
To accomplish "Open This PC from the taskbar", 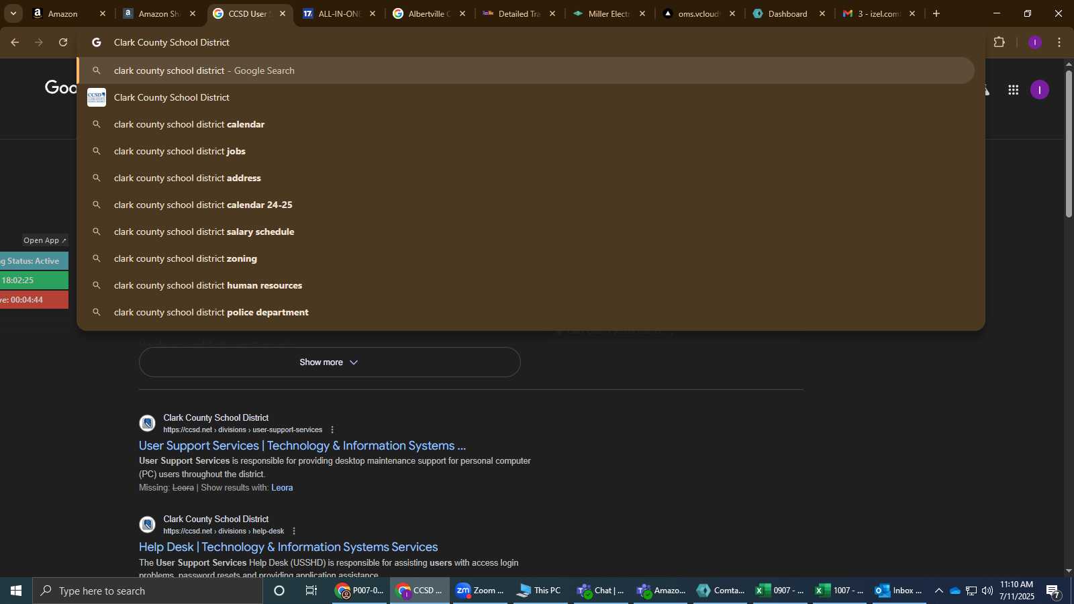I will tap(539, 591).
